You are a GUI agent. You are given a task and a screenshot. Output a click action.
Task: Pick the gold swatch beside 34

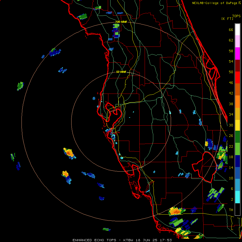[x=237, y=114]
